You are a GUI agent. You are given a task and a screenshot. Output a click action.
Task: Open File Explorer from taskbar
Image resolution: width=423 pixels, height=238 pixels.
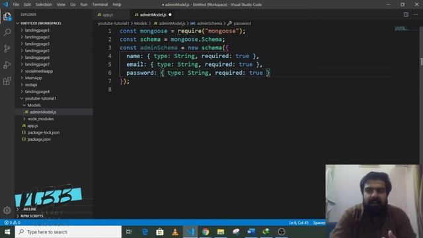(221, 232)
